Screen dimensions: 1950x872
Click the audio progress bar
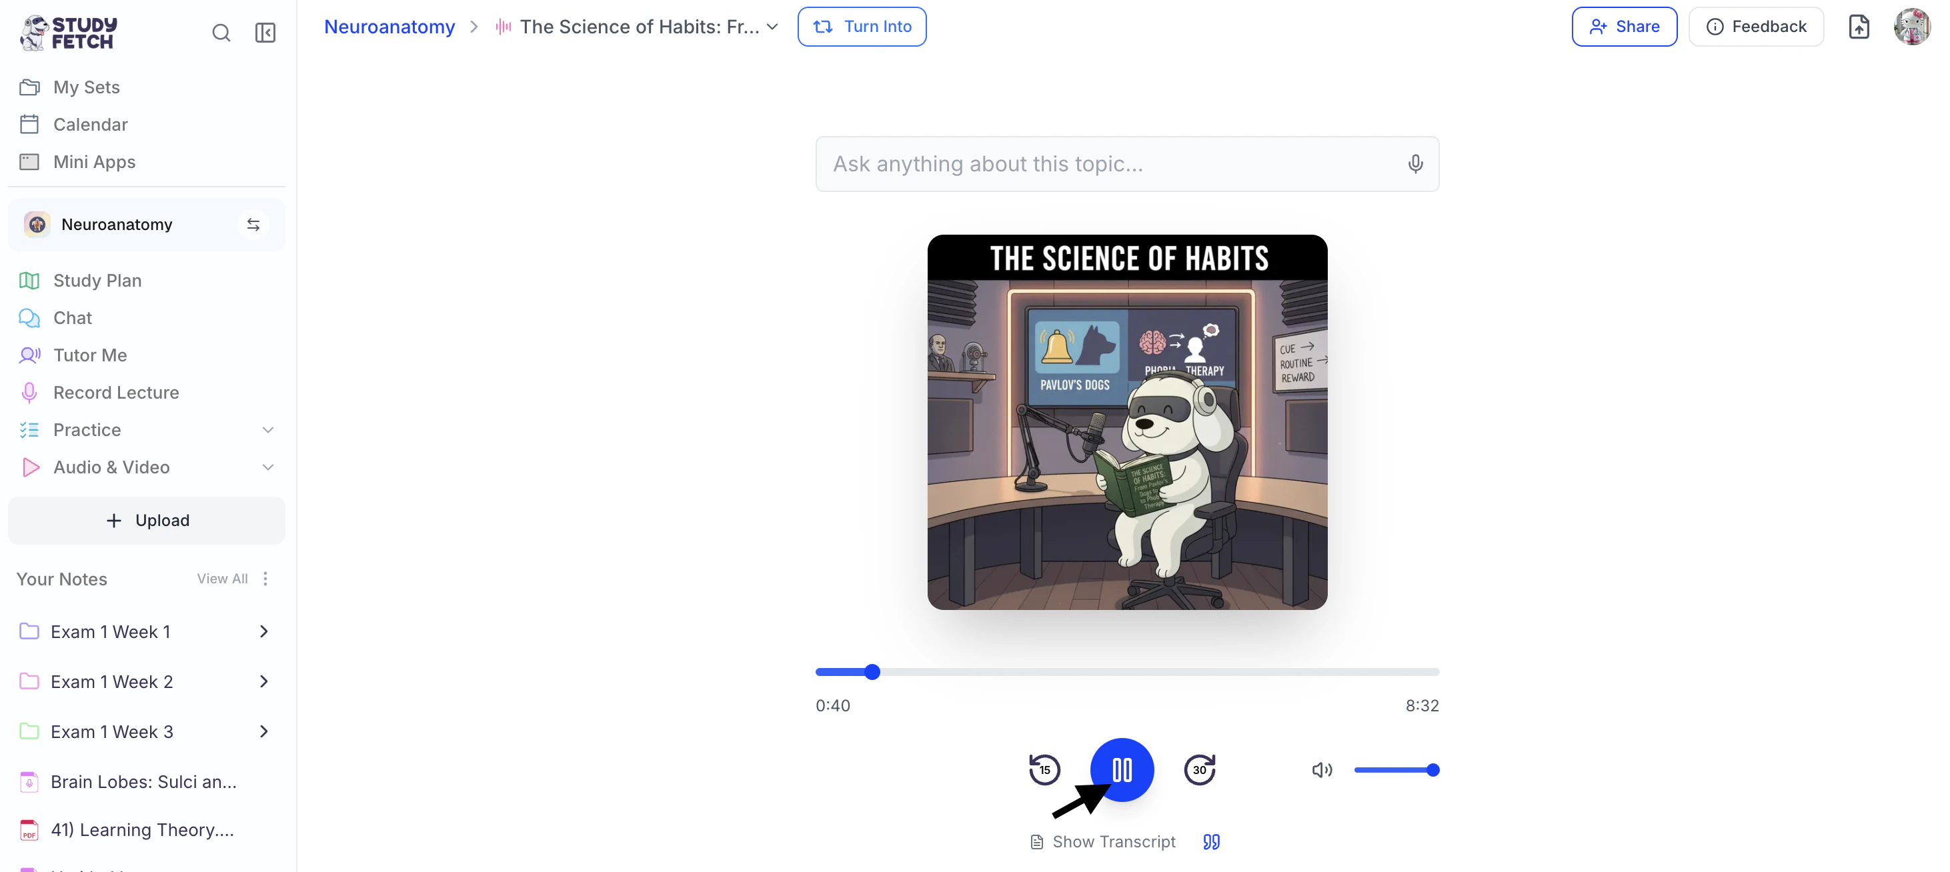[1126, 671]
